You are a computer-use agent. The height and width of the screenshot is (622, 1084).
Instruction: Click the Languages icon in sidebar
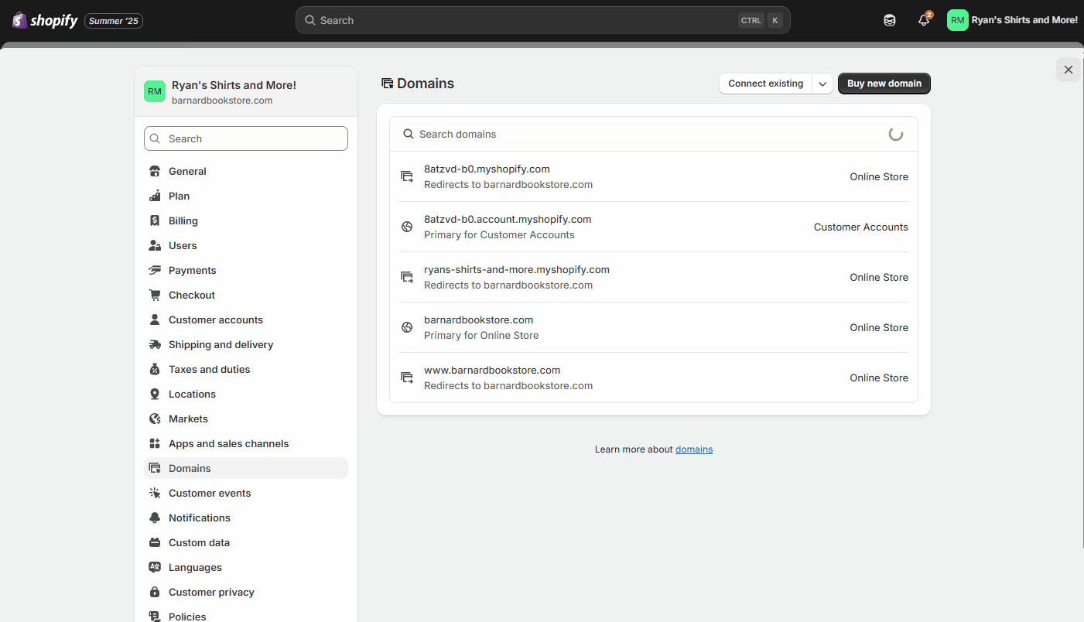155,567
